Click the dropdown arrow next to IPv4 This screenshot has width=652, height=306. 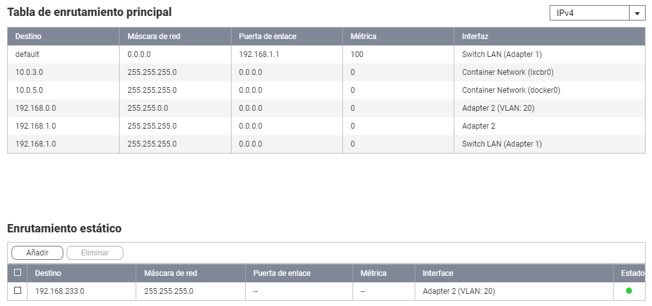[x=637, y=13]
